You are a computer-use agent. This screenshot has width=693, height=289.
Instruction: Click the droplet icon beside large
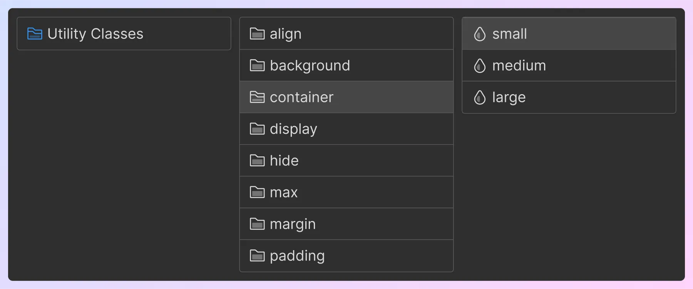(480, 97)
